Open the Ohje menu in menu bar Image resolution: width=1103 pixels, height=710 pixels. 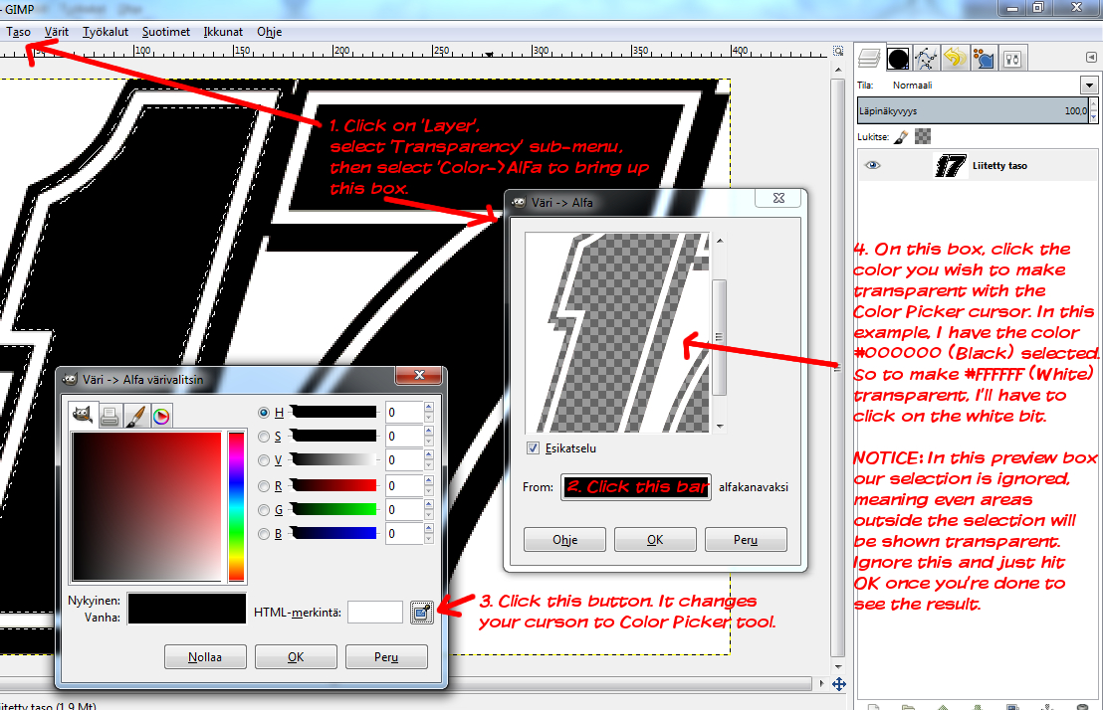click(x=270, y=32)
